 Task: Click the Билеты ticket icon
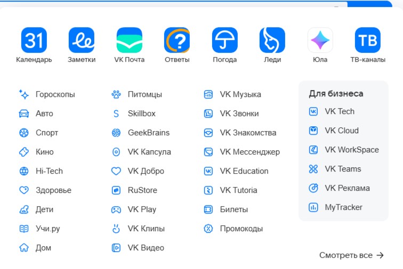tap(208, 209)
